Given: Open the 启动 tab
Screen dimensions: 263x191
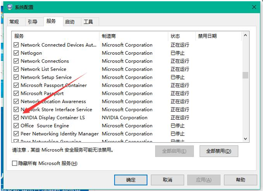Looking at the screenshot, I should (69, 22).
